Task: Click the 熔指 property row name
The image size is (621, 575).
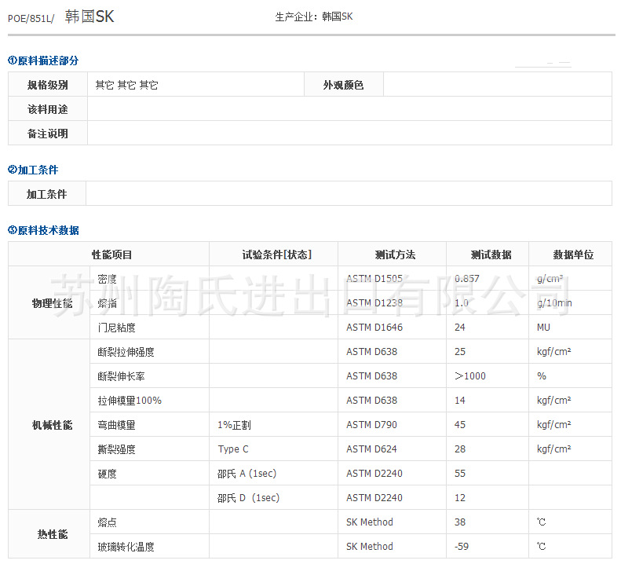Action: 107,303
